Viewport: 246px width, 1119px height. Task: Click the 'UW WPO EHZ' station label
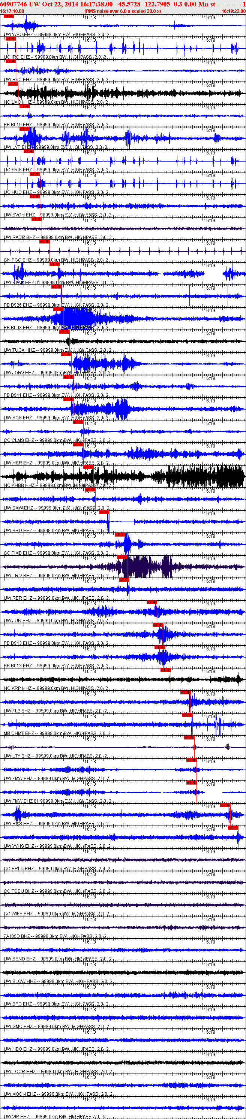[18, 34]
